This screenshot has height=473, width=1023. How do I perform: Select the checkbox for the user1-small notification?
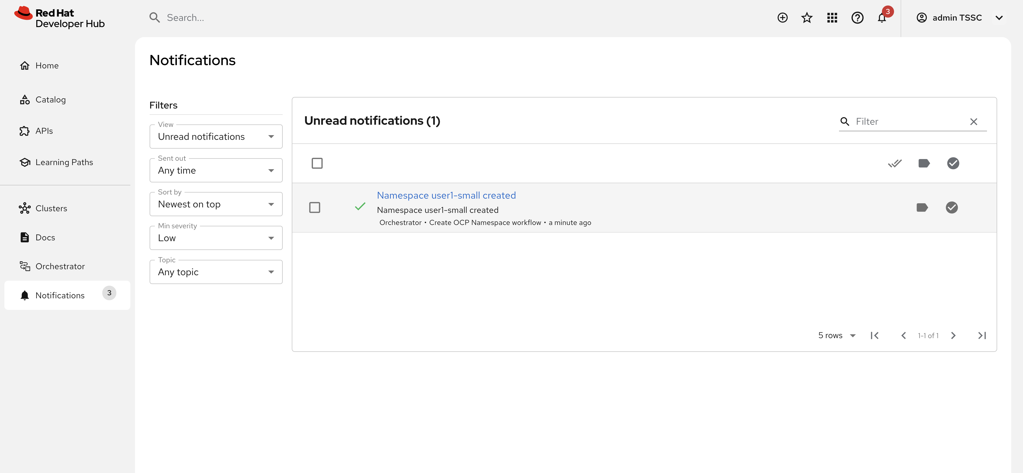click(x=315, y=207)
